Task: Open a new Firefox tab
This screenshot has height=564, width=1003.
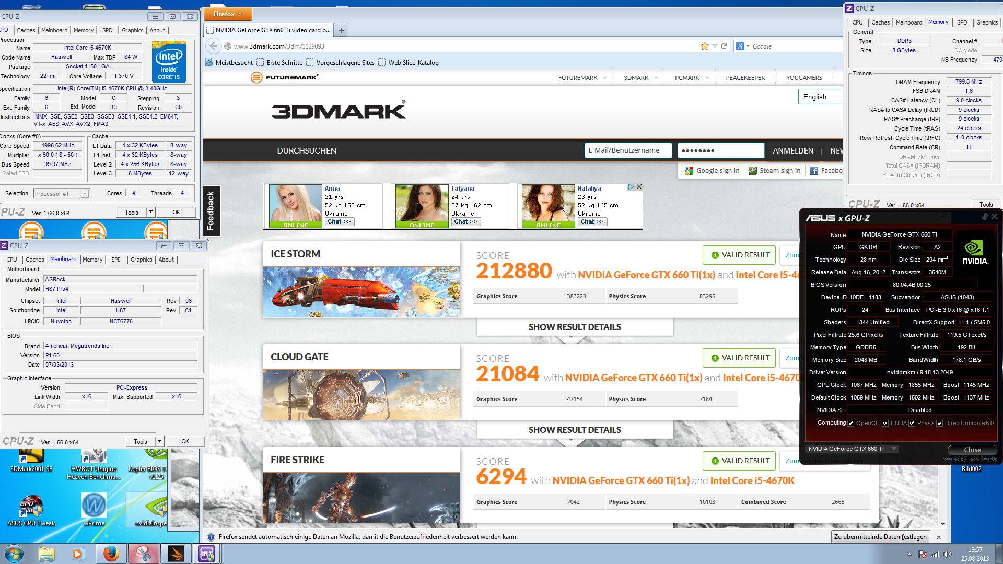Action: click(x=341, y=30)
